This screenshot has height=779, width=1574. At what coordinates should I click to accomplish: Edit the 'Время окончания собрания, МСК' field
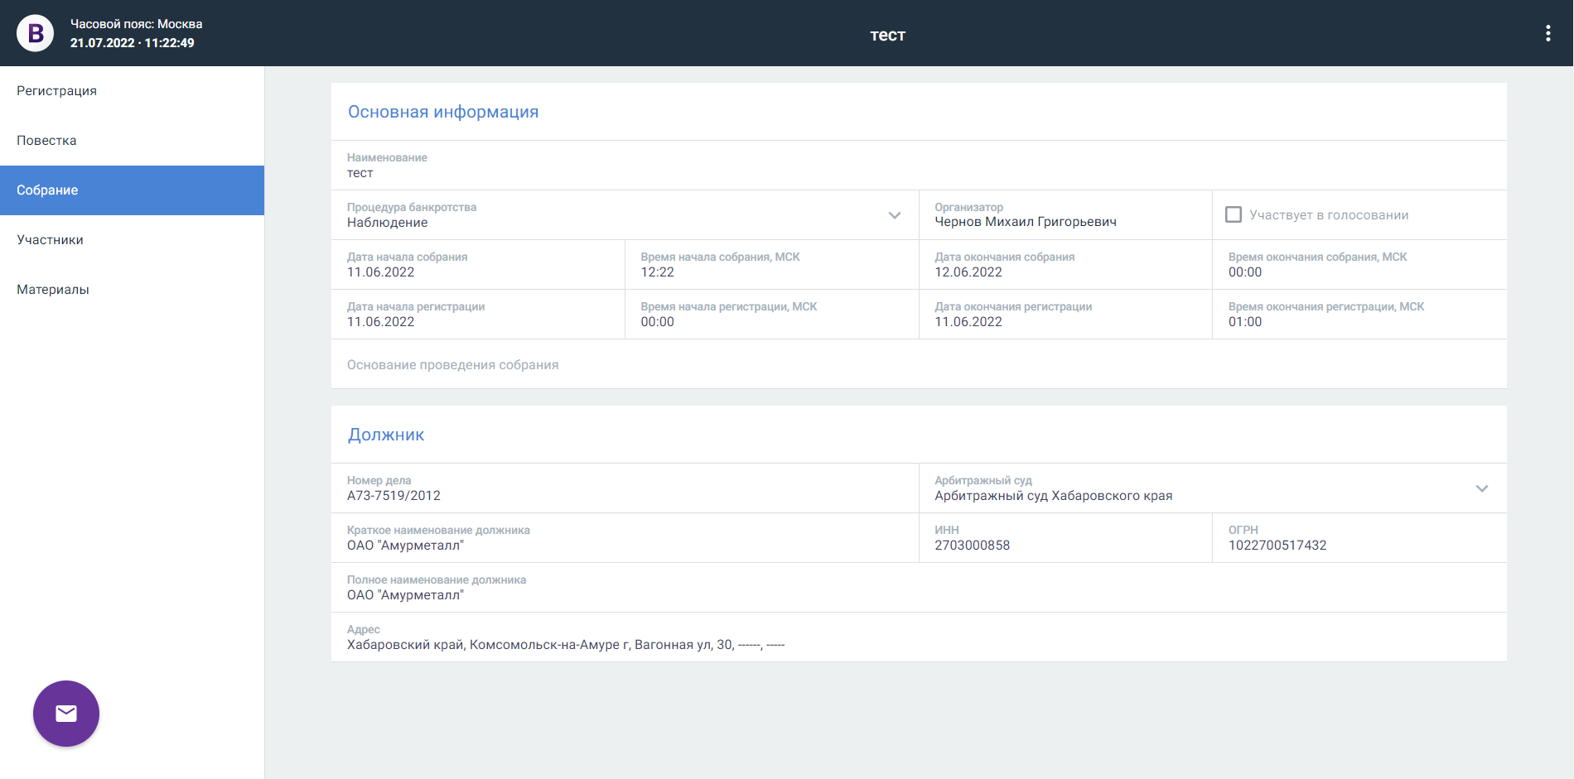[1359, 265]
